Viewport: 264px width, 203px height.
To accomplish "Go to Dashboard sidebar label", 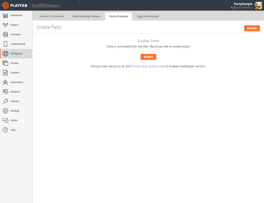I will [x=16, y=15].
